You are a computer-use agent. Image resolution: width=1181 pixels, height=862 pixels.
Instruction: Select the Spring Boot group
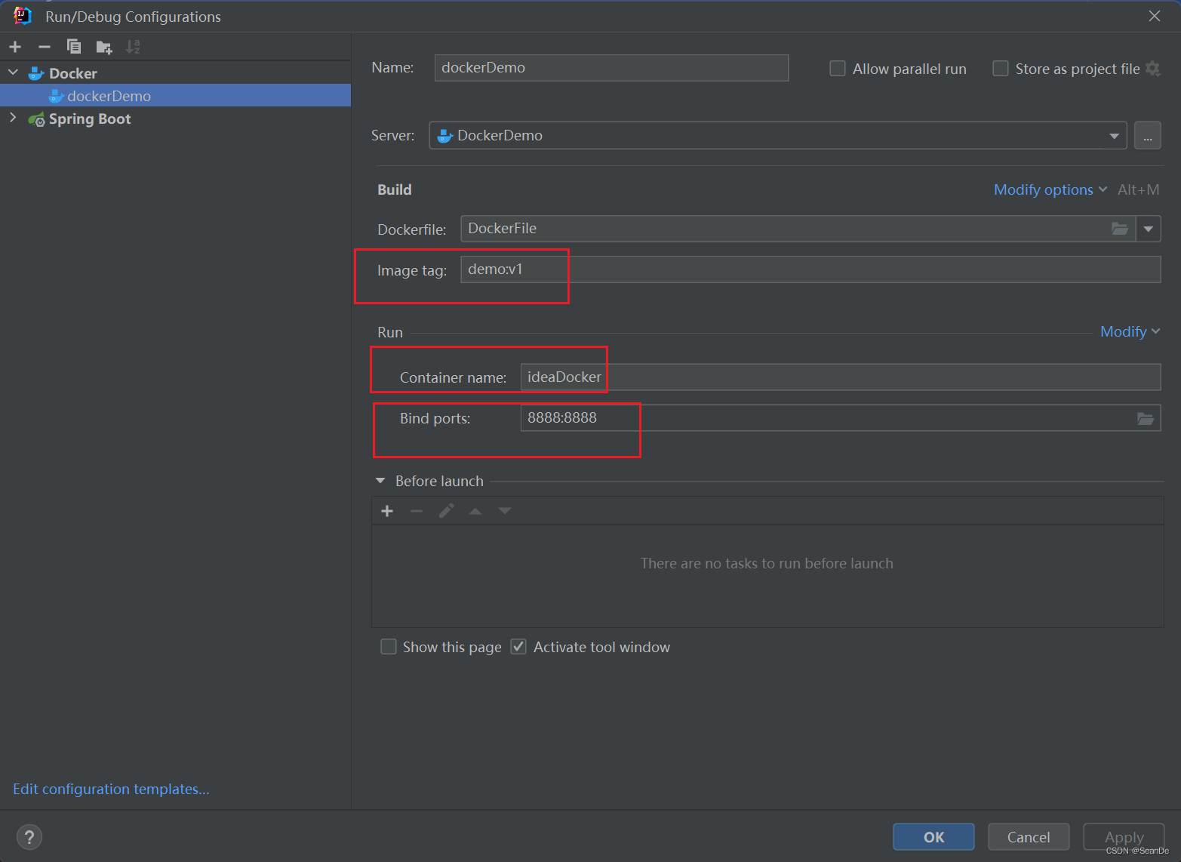coord(89,119)
